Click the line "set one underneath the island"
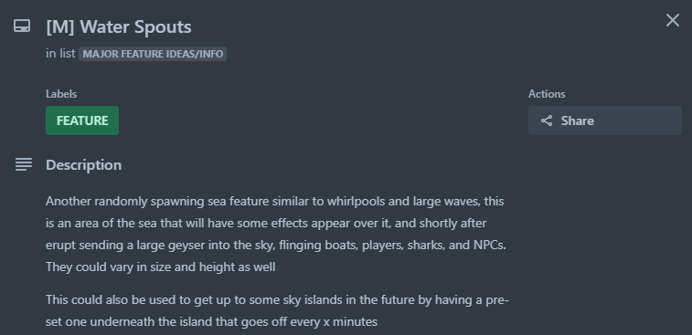 212,322
